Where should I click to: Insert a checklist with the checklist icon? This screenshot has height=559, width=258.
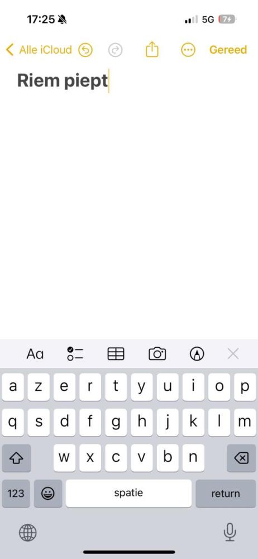tap(75, 354)
